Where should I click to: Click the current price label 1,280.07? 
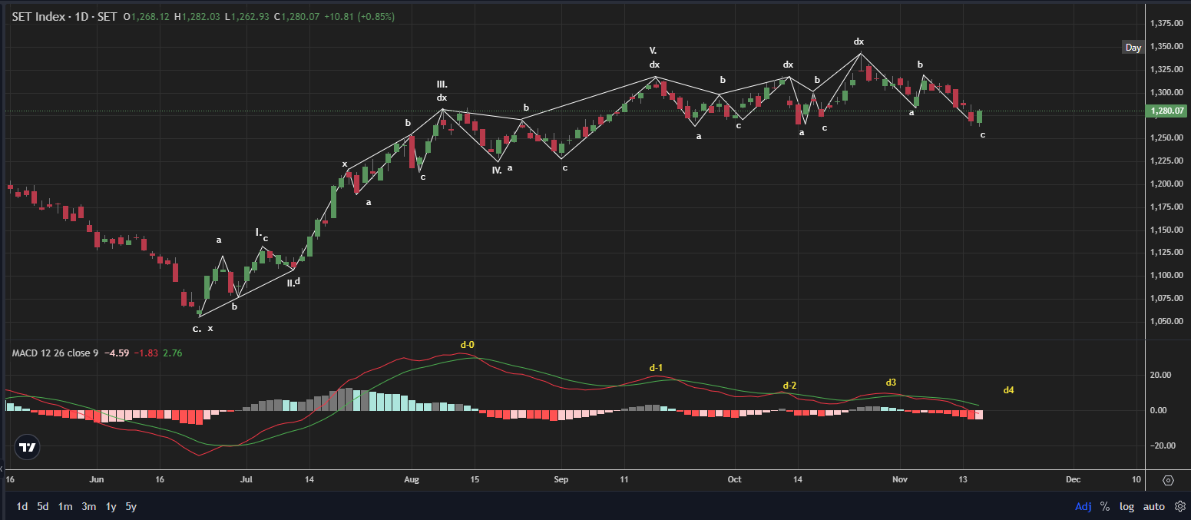(1167, 111)
